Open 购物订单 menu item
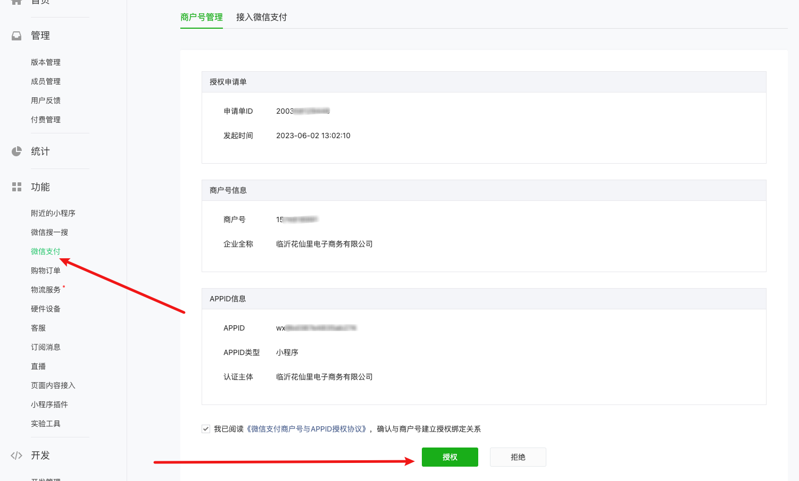The width and height of the screenshot is (799, 481). pos(46,271)
